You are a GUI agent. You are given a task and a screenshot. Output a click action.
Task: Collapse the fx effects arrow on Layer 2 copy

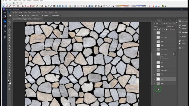click(175, 54)
